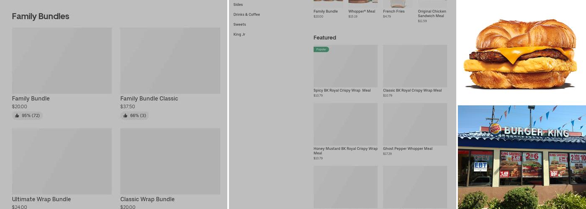
Task: Click the thumbs-up icon next to 95% (72)
Action: pyautogui.click(x=17, y=116)
